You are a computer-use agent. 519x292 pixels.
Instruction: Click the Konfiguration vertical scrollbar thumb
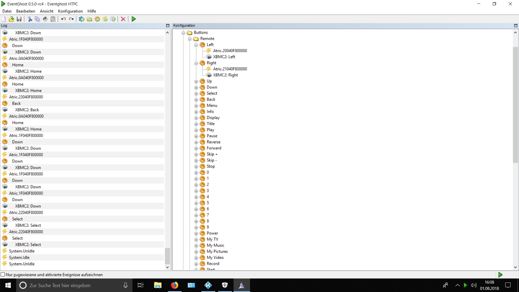[515, 105]
